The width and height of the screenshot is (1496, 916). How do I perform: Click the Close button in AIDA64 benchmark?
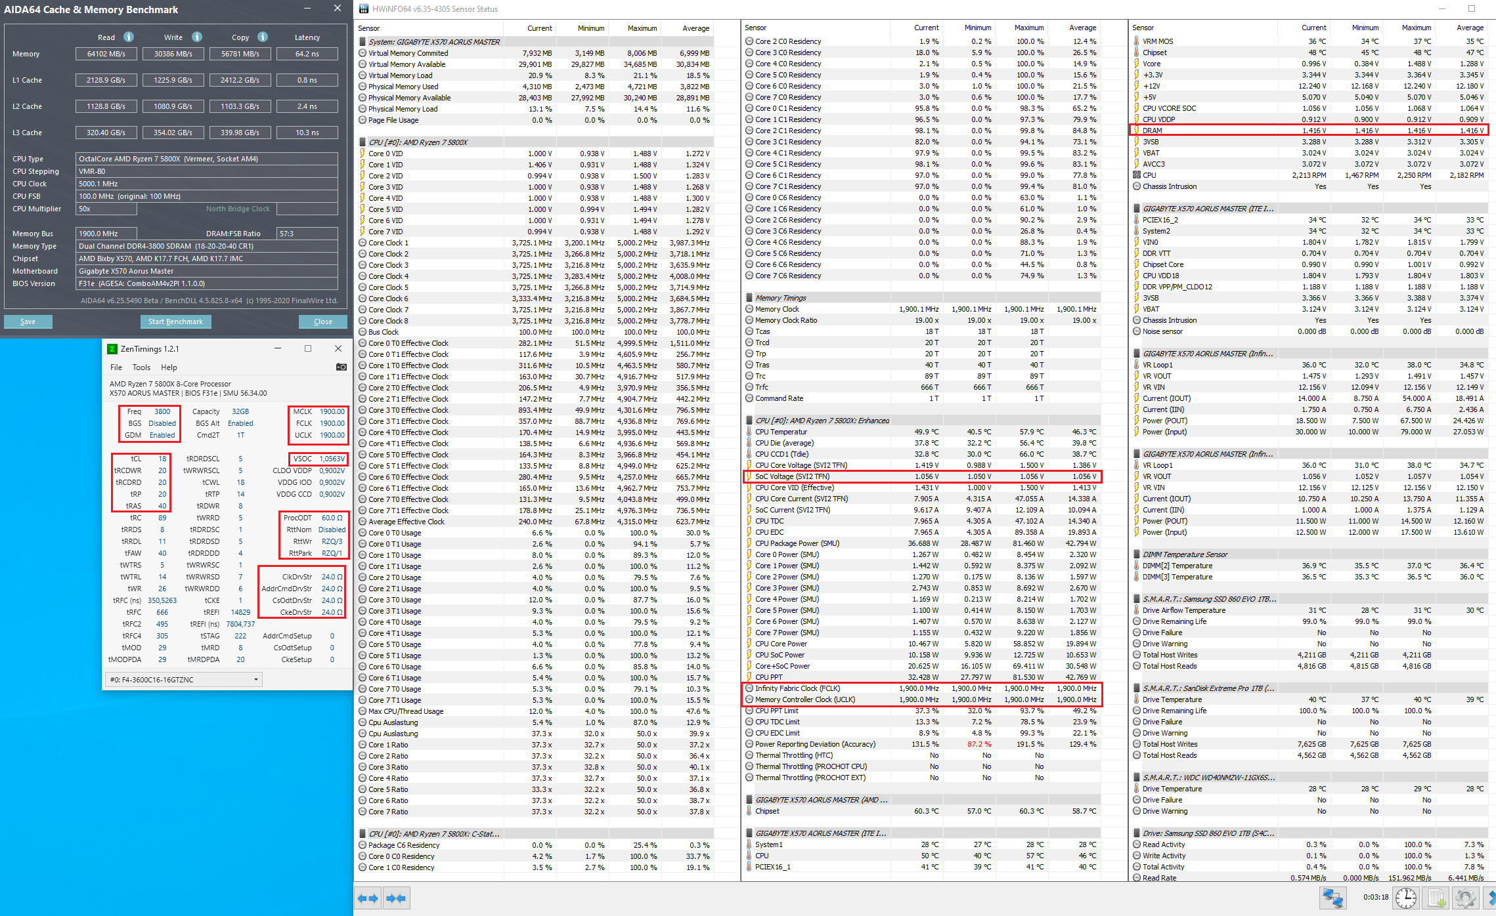coord(322,322)
